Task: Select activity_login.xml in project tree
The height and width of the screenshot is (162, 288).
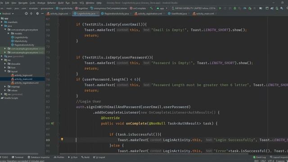Action: click(23, 75)
